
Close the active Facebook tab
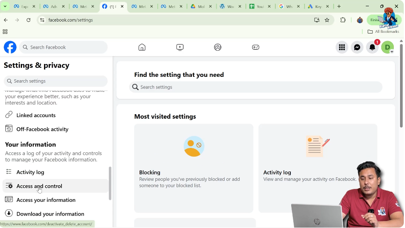pyautogui.click(x=122, y=7)
